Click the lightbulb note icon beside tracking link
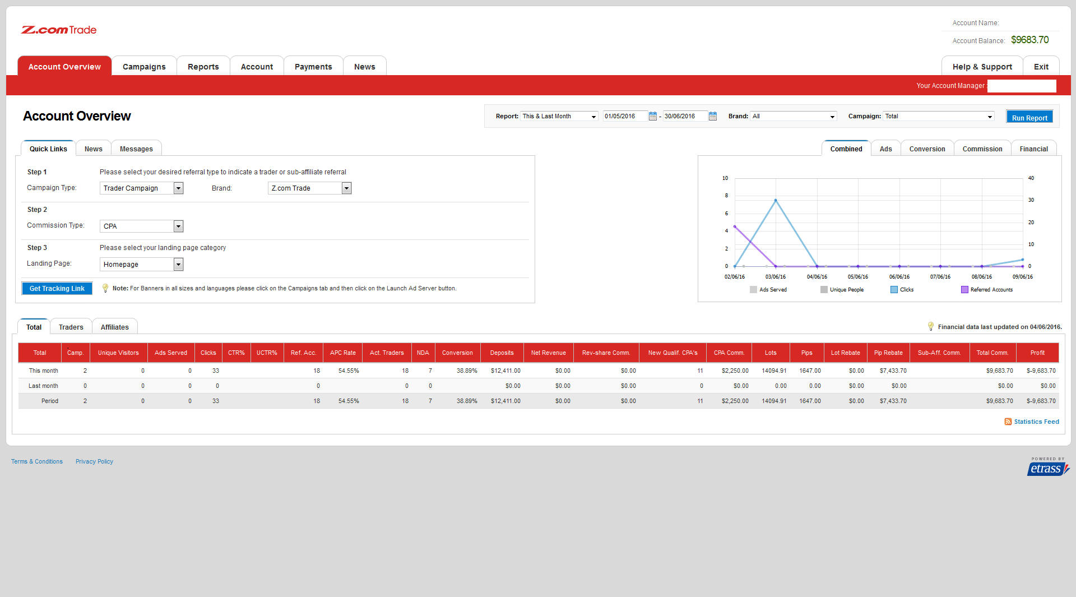 pyautogui.click(x=105, y=288)
